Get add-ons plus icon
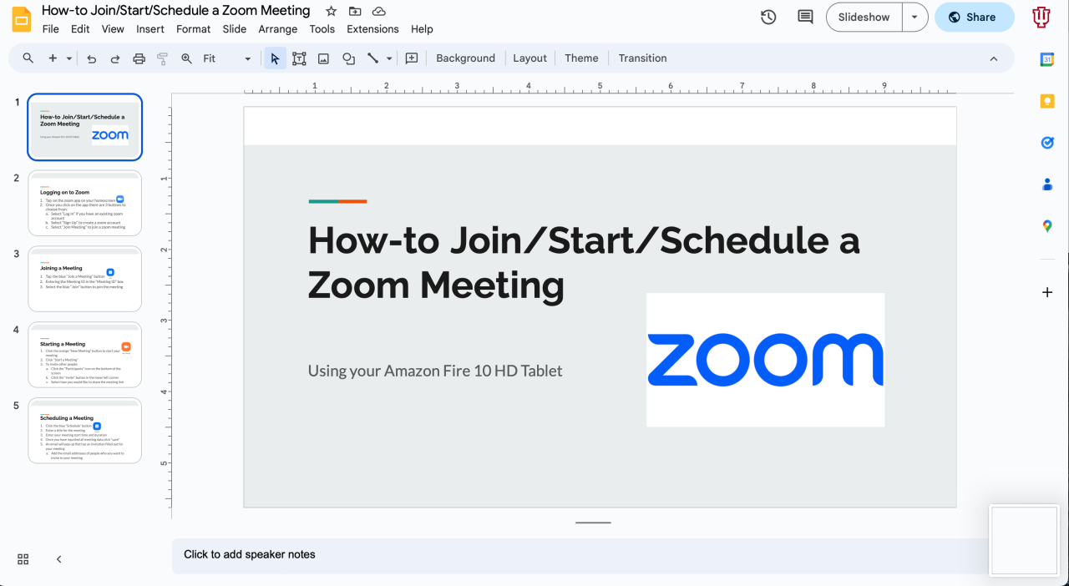 (1047, 292)
